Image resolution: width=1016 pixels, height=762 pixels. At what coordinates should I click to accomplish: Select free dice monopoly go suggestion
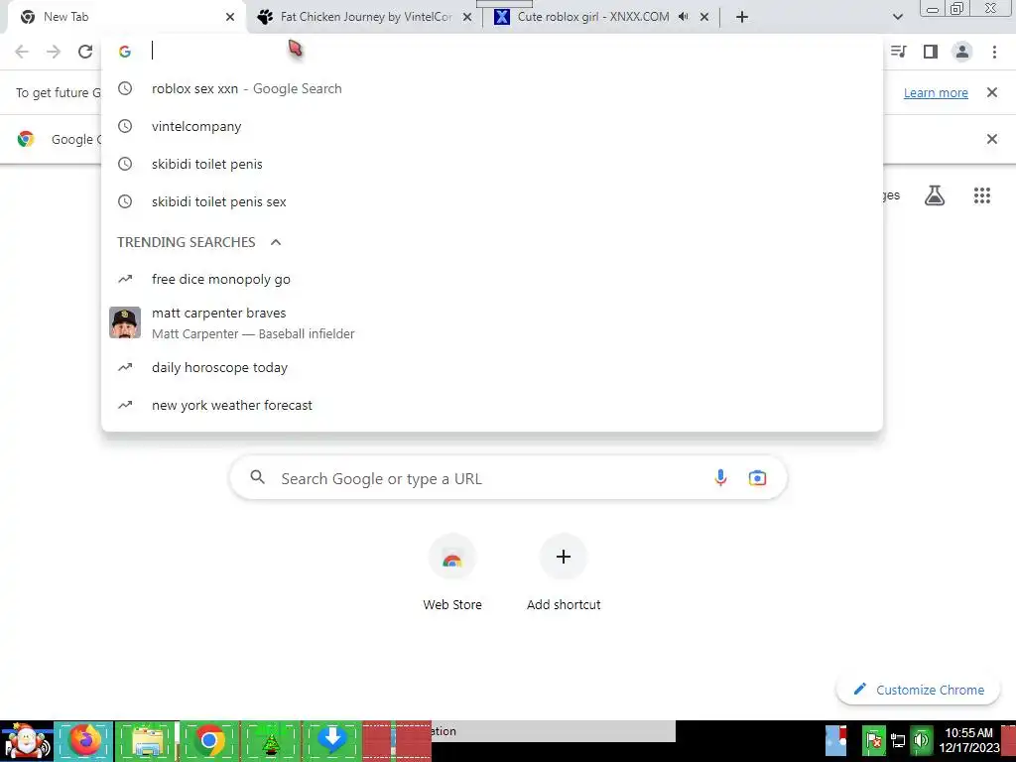click(x=492, y=279)
